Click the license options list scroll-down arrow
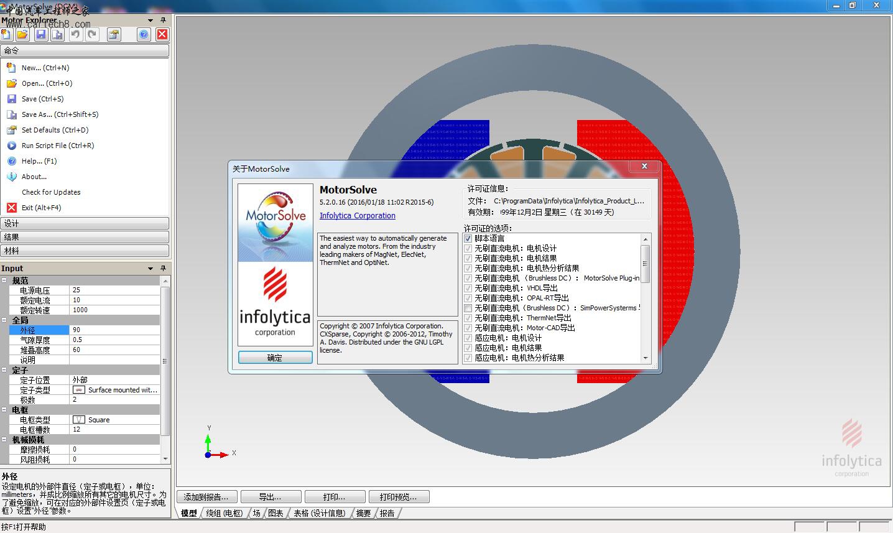 point(645,358)
